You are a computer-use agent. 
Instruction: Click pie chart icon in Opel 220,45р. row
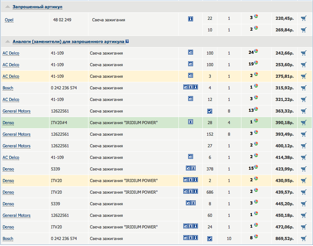[x=256, y=16]
